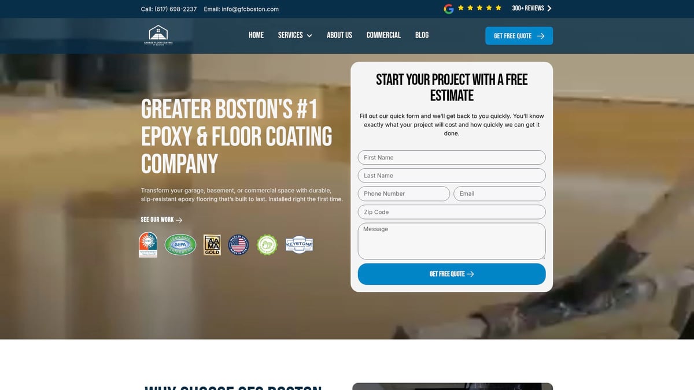Viewport: 694px width, 390px height.
Task: Open the Commercial menu item
Action: pyautogui.click(x=383, y=35)
